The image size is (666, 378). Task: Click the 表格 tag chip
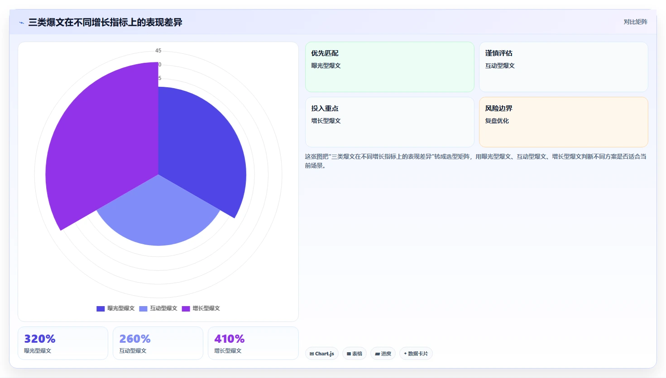coord(355,354)
